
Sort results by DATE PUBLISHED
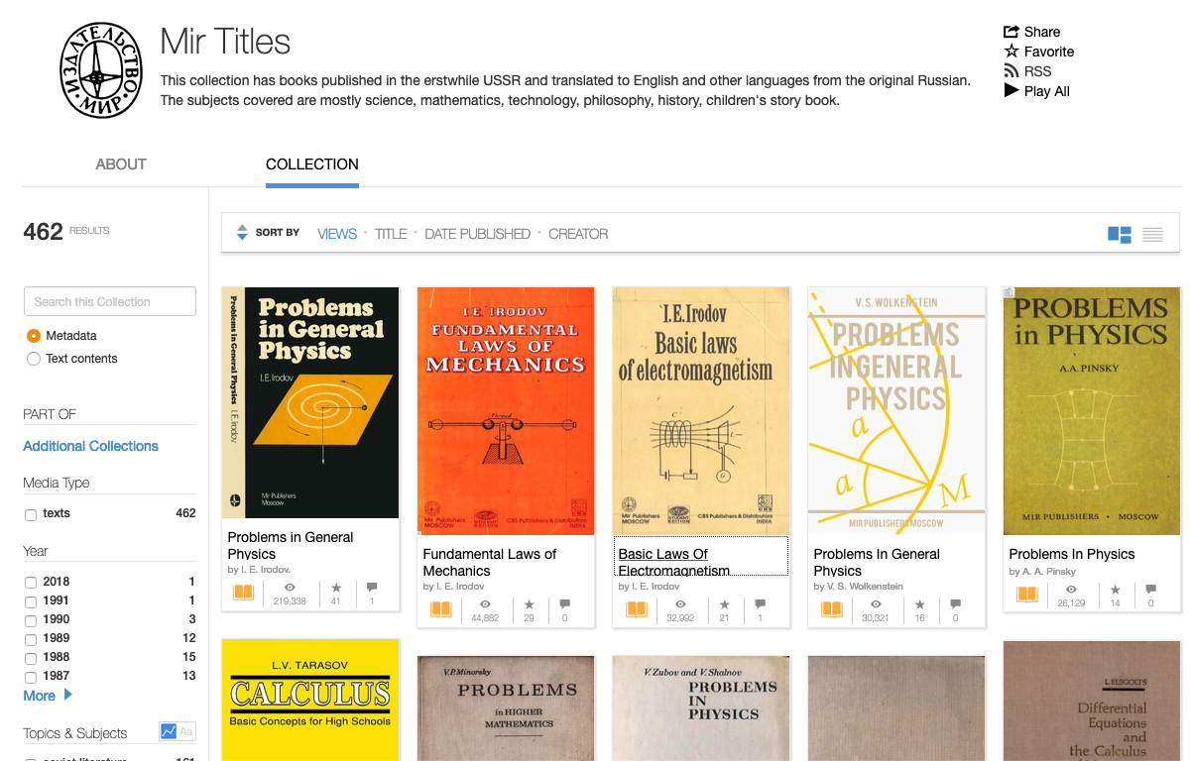(x=477, y=234)
